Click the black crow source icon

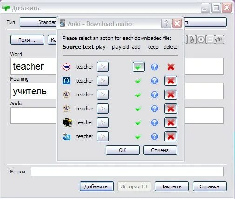[67, 122]
